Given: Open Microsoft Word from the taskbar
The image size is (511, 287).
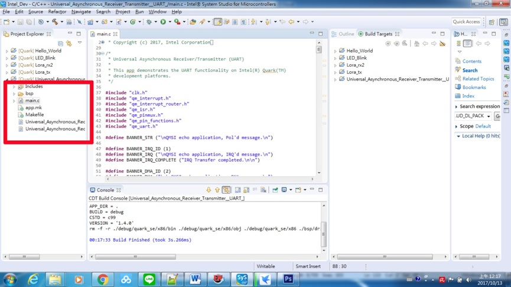Looking at the screenshot, I should 195,279.
